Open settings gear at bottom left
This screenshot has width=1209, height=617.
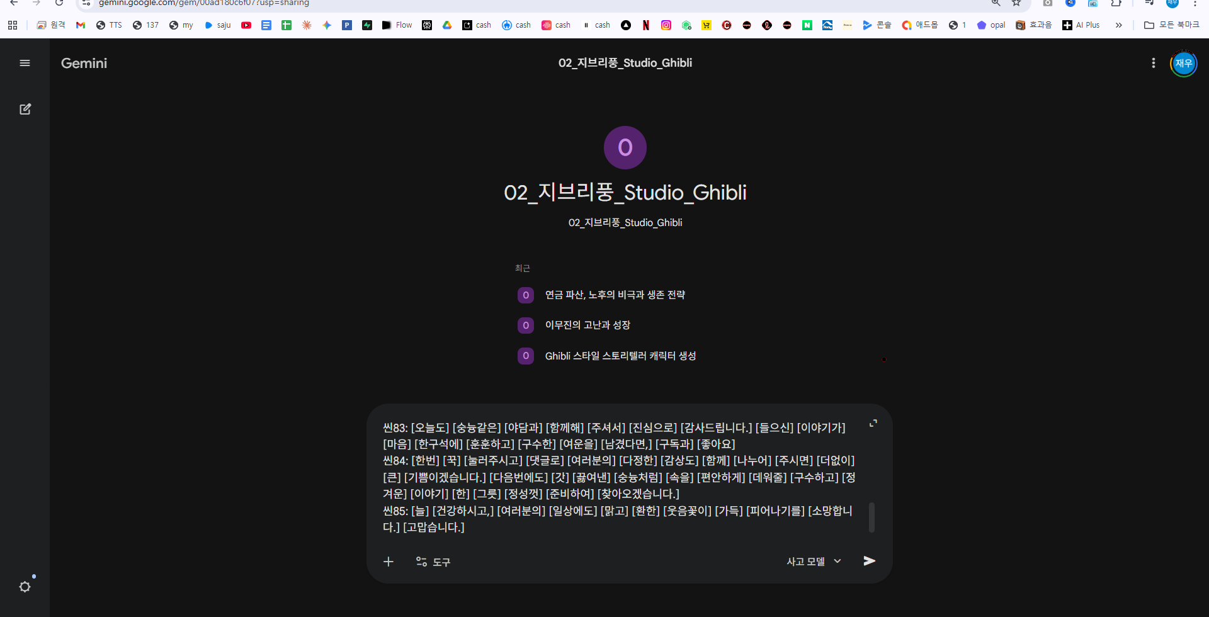[25, 587]
